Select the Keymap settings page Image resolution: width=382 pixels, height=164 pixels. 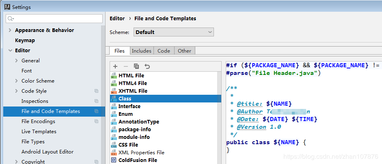[x=25, y=40]
